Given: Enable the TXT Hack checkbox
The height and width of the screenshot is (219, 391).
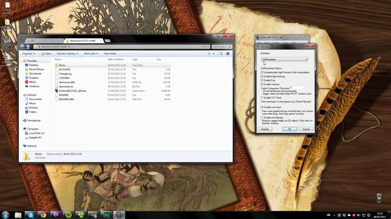Looking at the screenshot, I should 262,97.
